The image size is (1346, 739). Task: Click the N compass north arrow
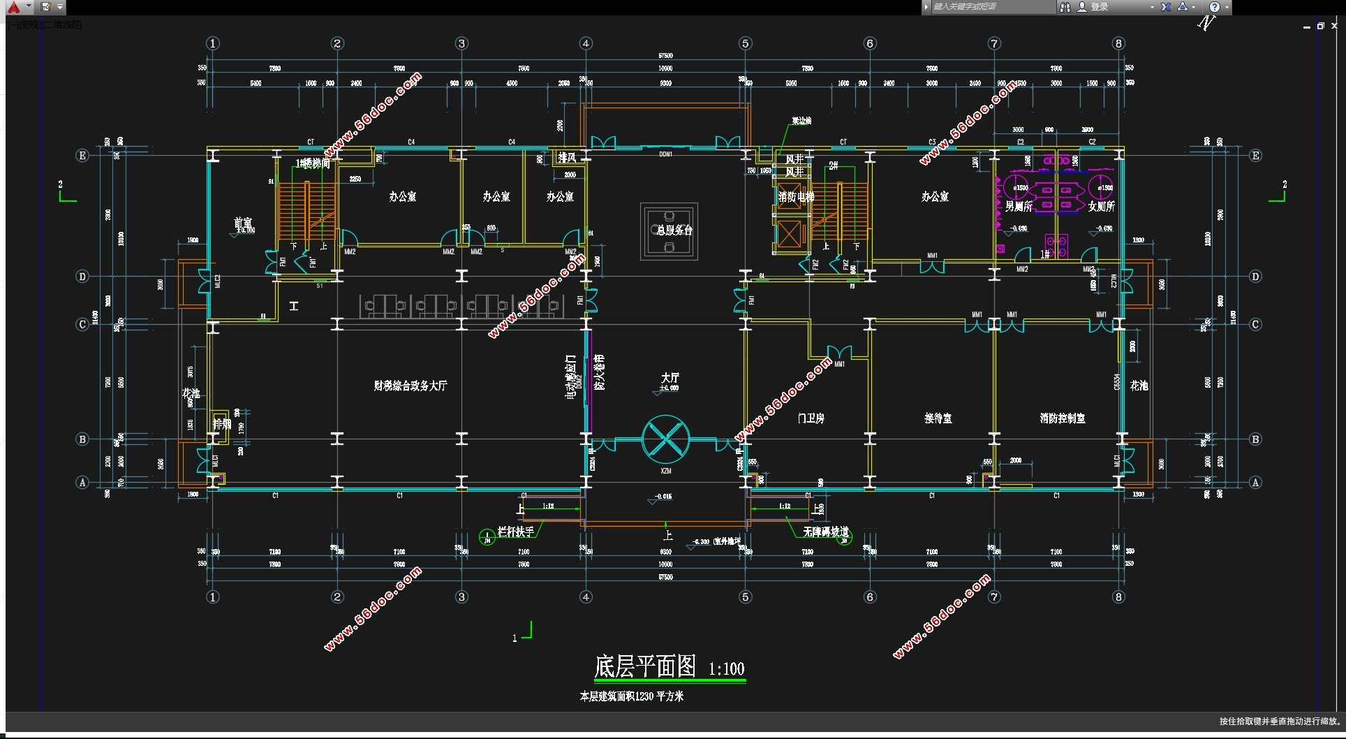(x=1206, y=23)
